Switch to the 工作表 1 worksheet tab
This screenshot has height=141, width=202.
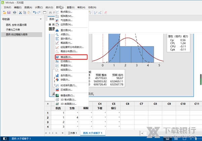point(71,133)
